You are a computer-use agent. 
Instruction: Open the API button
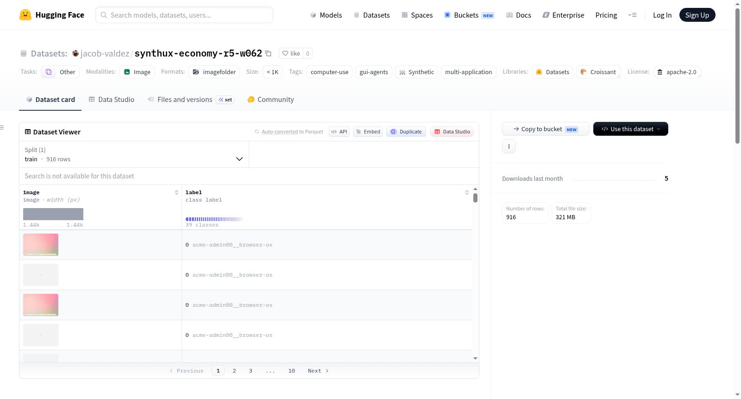tap(339, 132)
